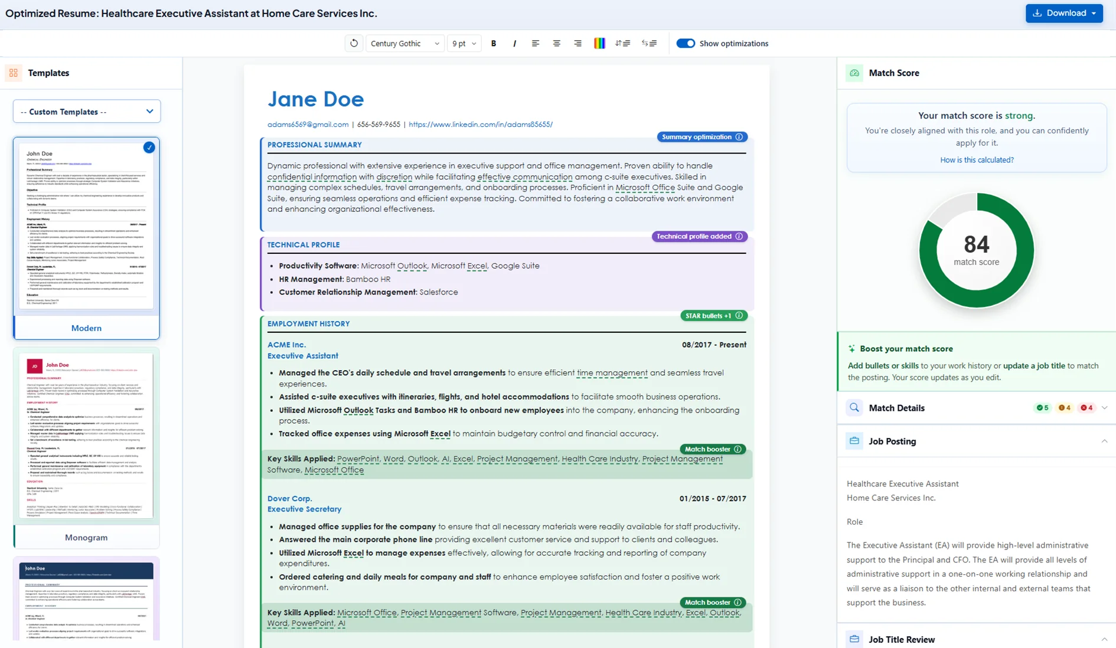
Task: Open the Custom Templates dropdown
Action: tap(87, 112)
